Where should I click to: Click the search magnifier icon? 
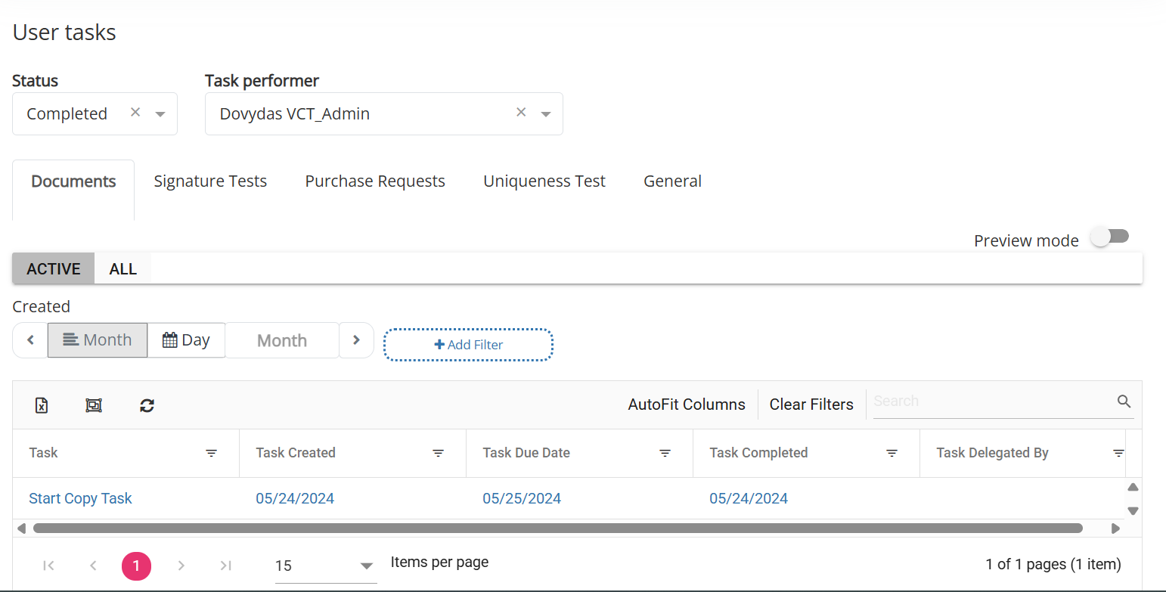pos(1124,401)
